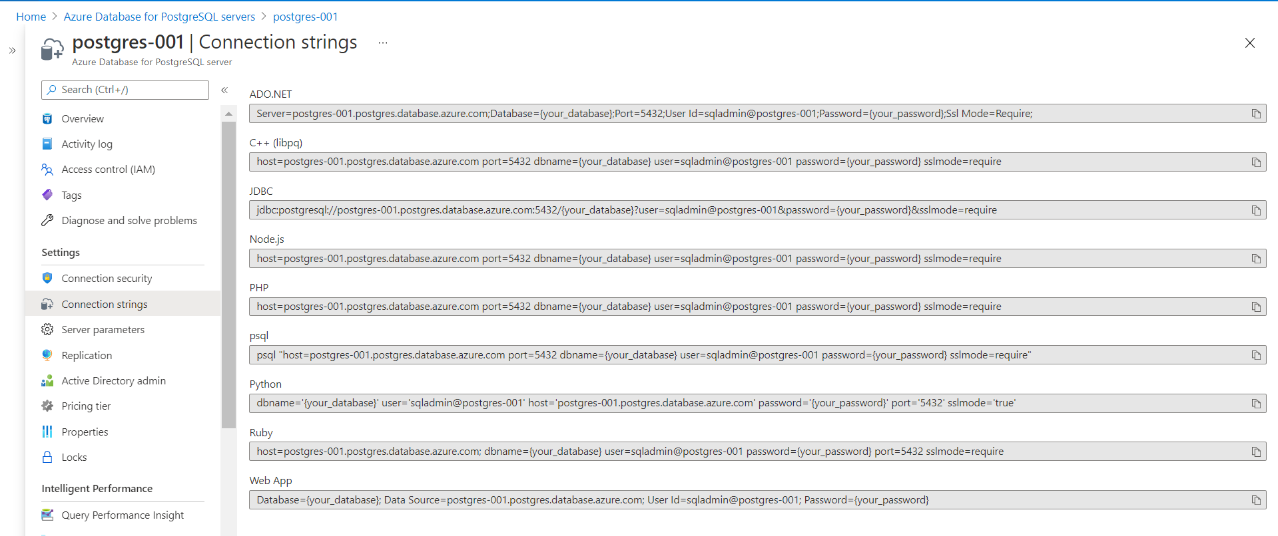Copy the JDBC connection string
Image resolution: width=1278 pixels, height=536 pixels.
(x=1256, y=210)
